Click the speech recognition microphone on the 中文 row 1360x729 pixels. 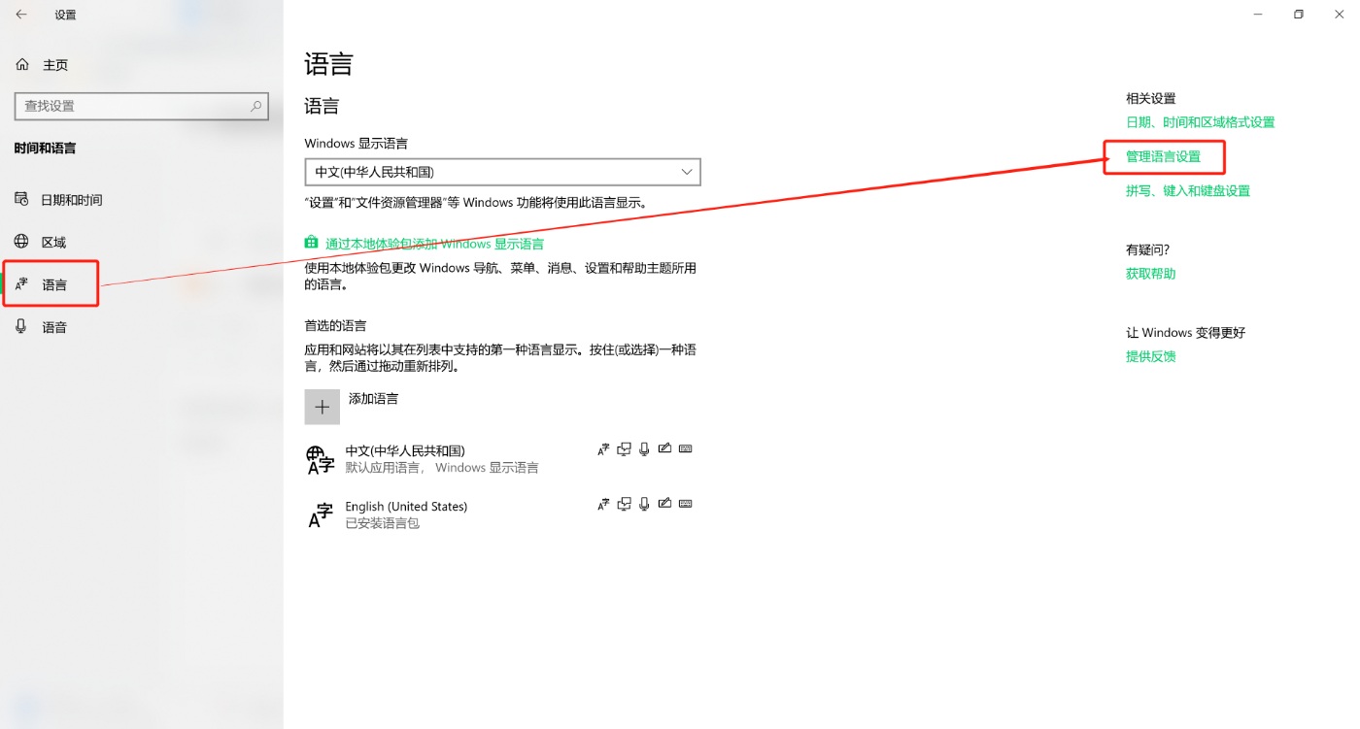[x=644, y=449]
